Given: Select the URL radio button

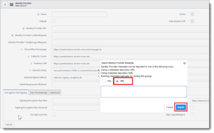Looking at the screenshot, I should coord(104,81).
